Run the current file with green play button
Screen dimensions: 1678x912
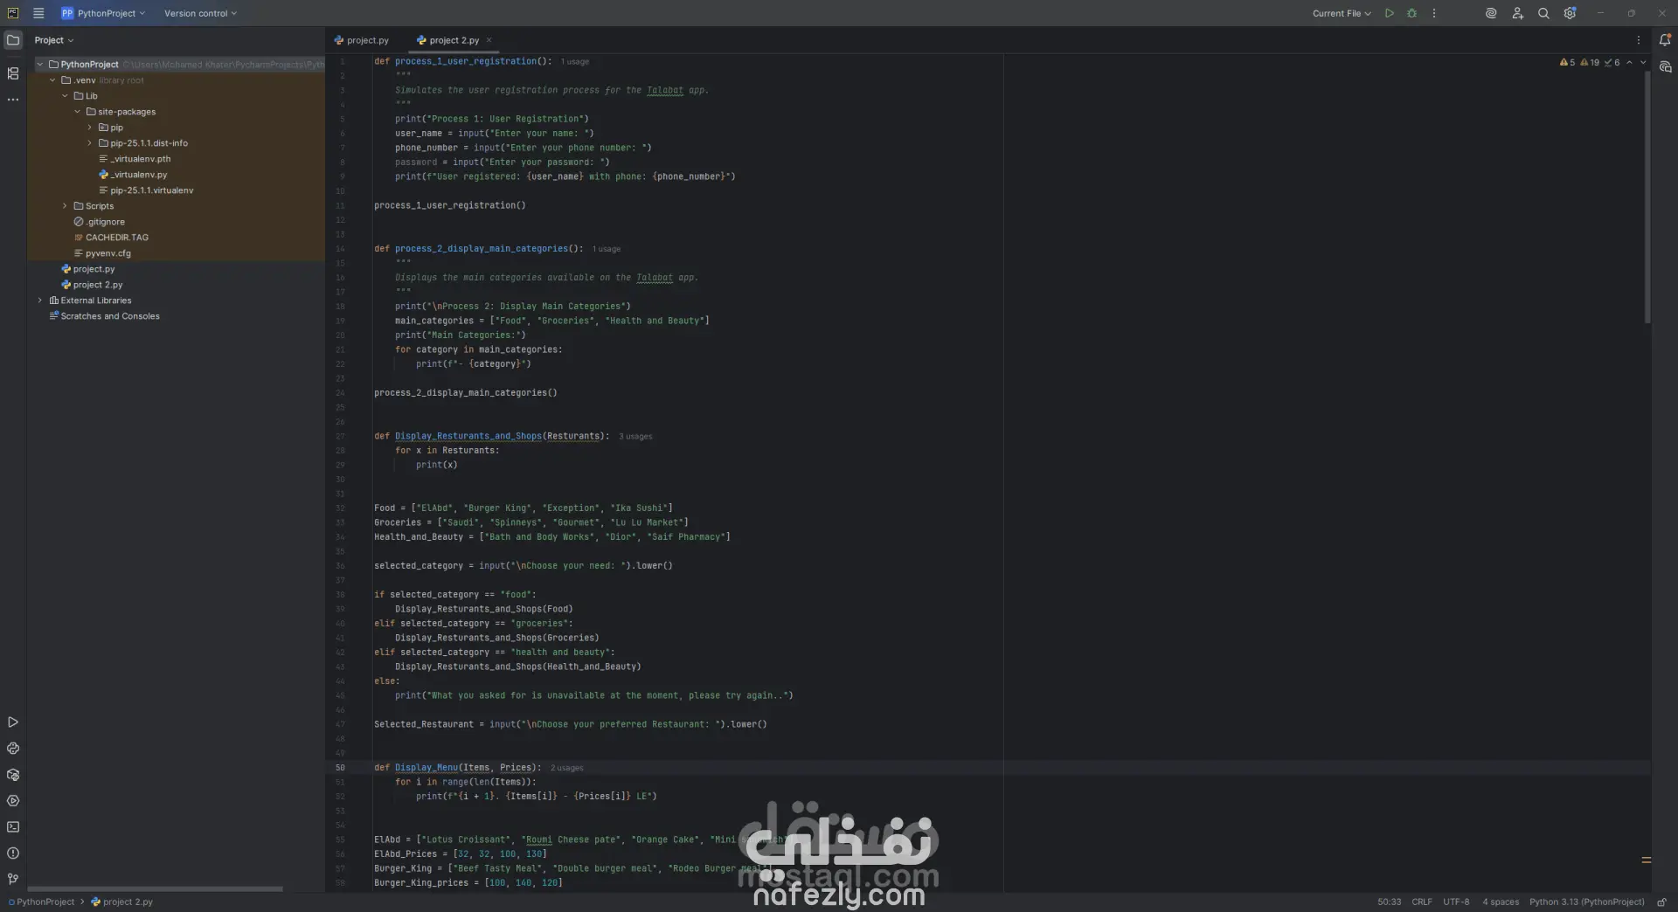point(1390,13)
